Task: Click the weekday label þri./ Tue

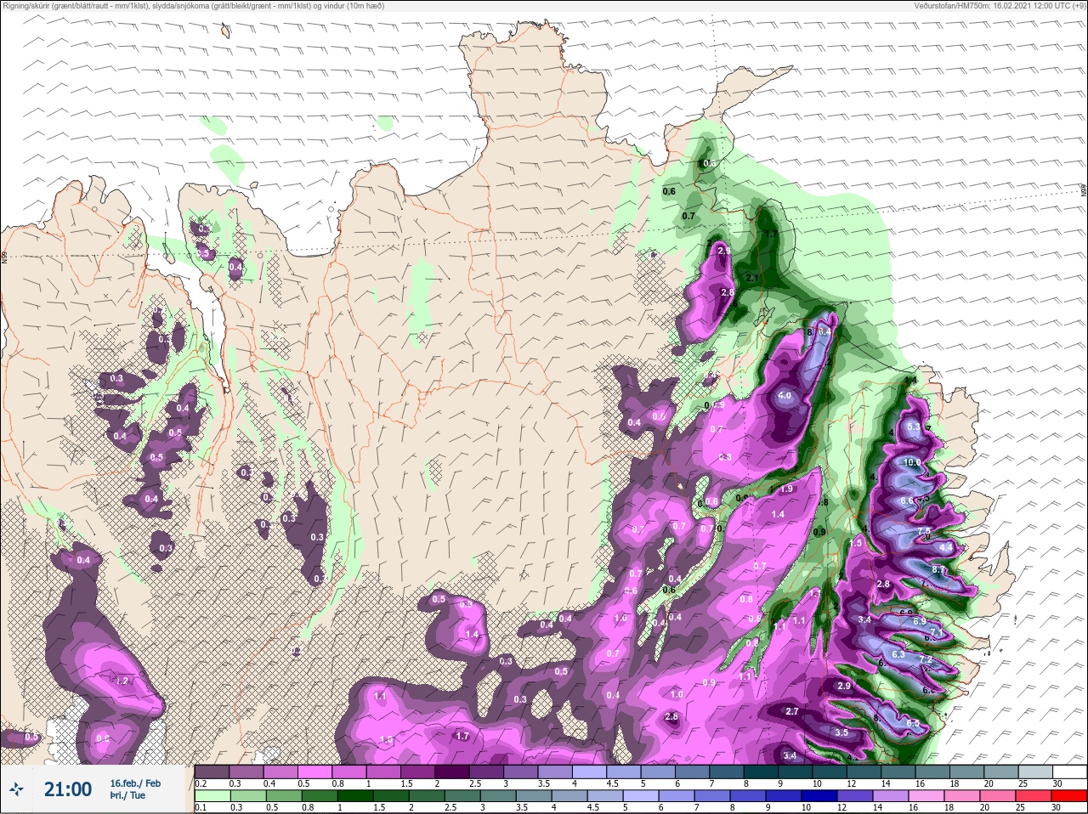Action: click(127, 796)
